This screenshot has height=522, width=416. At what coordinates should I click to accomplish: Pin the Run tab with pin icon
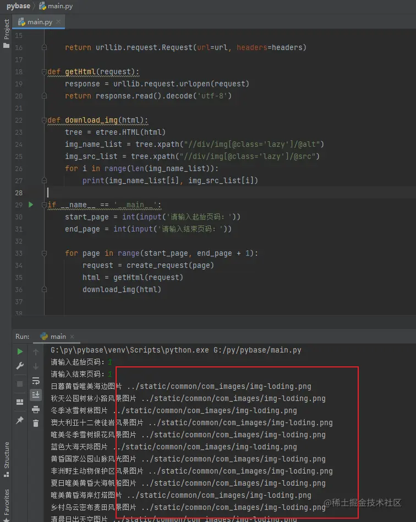(20, 420)
